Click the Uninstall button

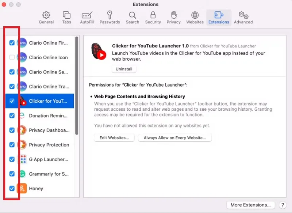(124, 69)
